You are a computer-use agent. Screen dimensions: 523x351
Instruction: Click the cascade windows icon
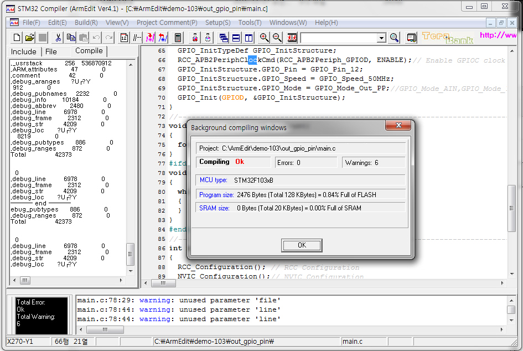[224, 38]
